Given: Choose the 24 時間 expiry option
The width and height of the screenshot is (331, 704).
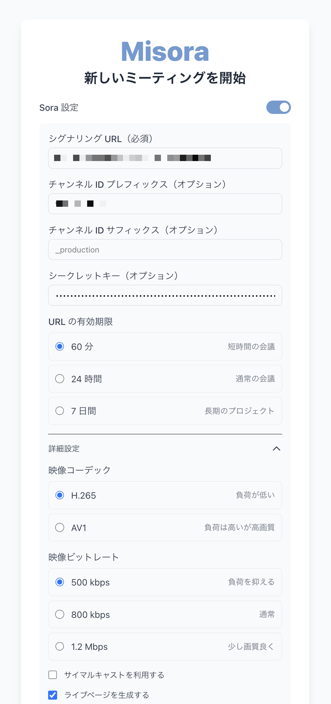Looking at the screenshot, I should pyautogui.click(x=60, y=379).
